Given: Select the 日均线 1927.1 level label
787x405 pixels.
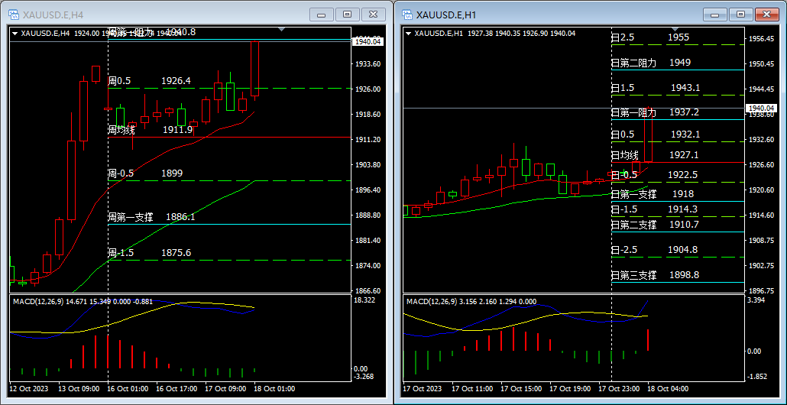Looking at the screenshot, I should pos(655,156).
